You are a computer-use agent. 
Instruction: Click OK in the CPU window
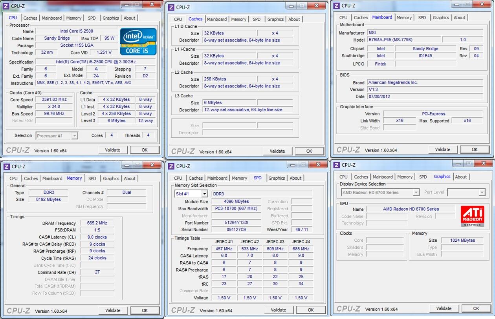[x=145, y=150]
